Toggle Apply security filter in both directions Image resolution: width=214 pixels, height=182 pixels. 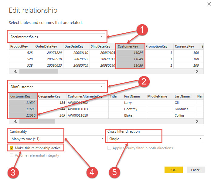point(109,148)
